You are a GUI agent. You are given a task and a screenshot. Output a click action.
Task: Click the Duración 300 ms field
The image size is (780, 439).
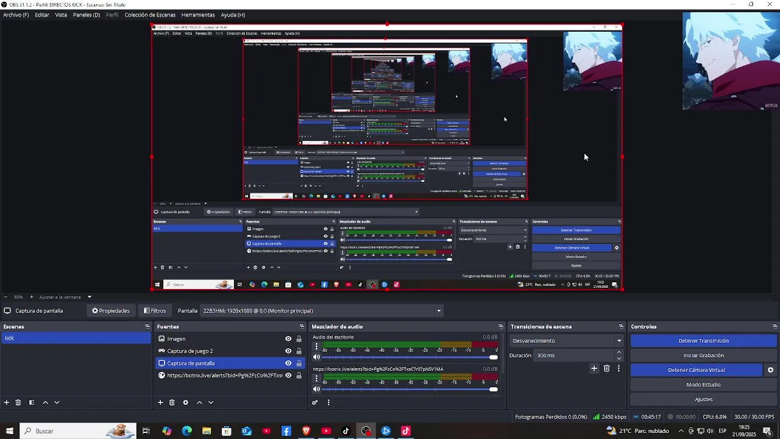tap(574, 355)
